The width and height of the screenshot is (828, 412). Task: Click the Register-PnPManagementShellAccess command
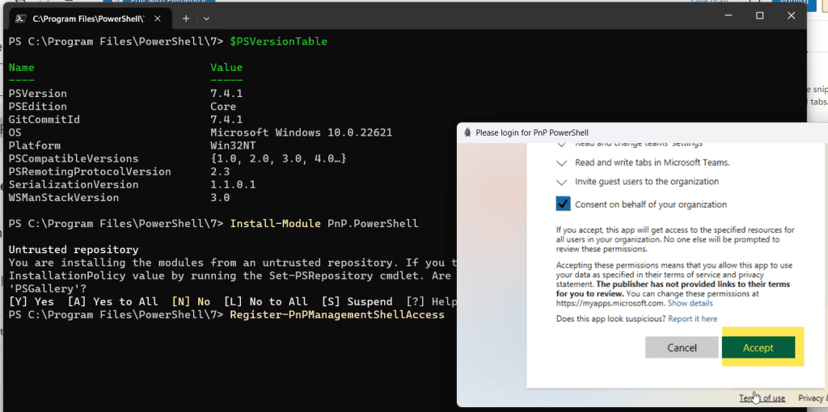337,315
